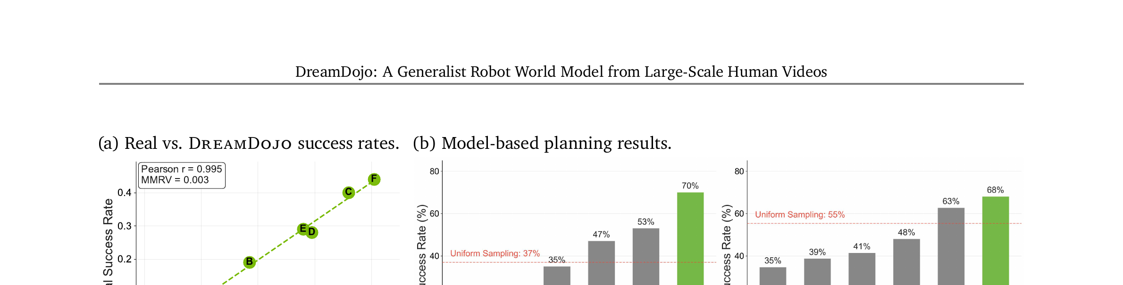Click the 'Uniform Sampling: 55%' label

coord(800,215)
